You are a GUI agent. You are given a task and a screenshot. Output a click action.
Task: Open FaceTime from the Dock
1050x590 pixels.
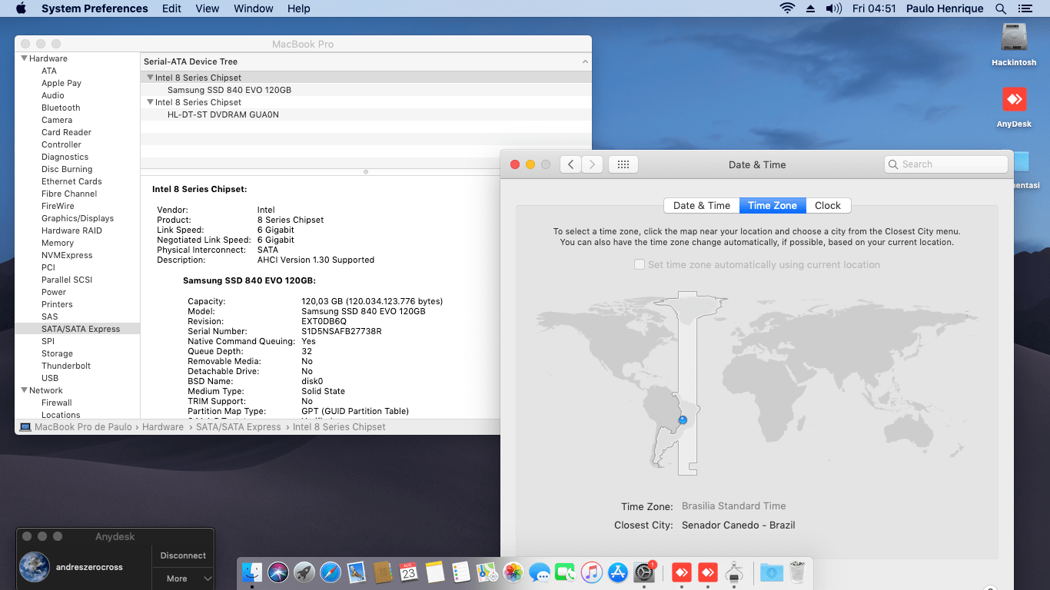566,572
